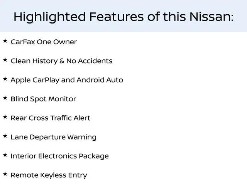Screen dimensions: 247x185
Task: Select the Remote Keyless Entry feature
Action: [49, 175]
